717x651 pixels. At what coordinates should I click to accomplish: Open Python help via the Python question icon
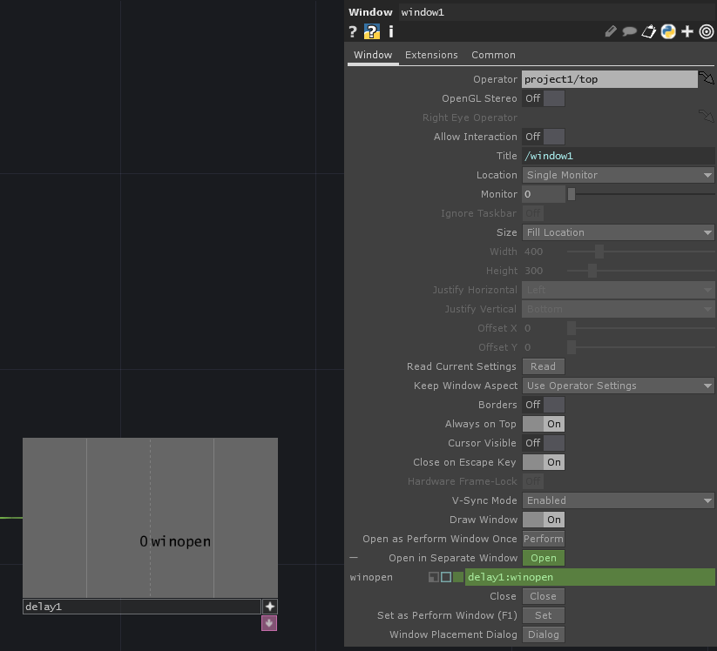[371, 31]
